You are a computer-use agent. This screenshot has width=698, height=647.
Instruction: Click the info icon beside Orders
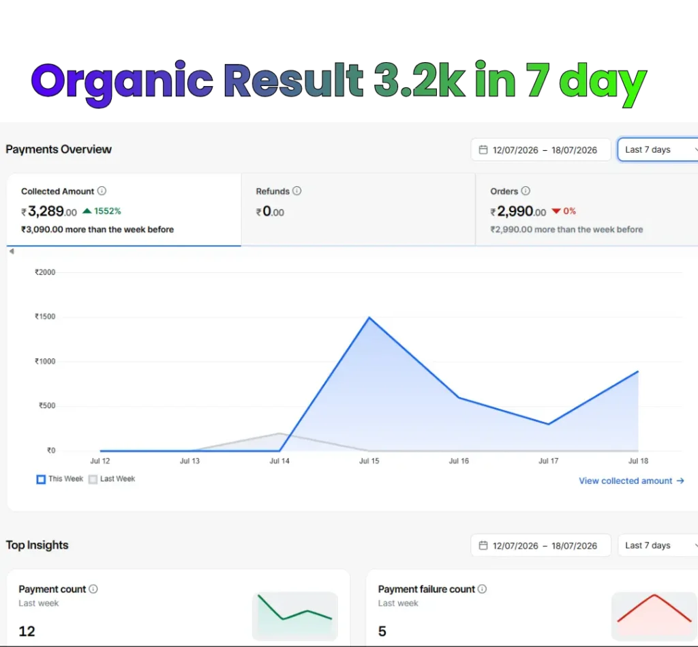tap(526, 190)
